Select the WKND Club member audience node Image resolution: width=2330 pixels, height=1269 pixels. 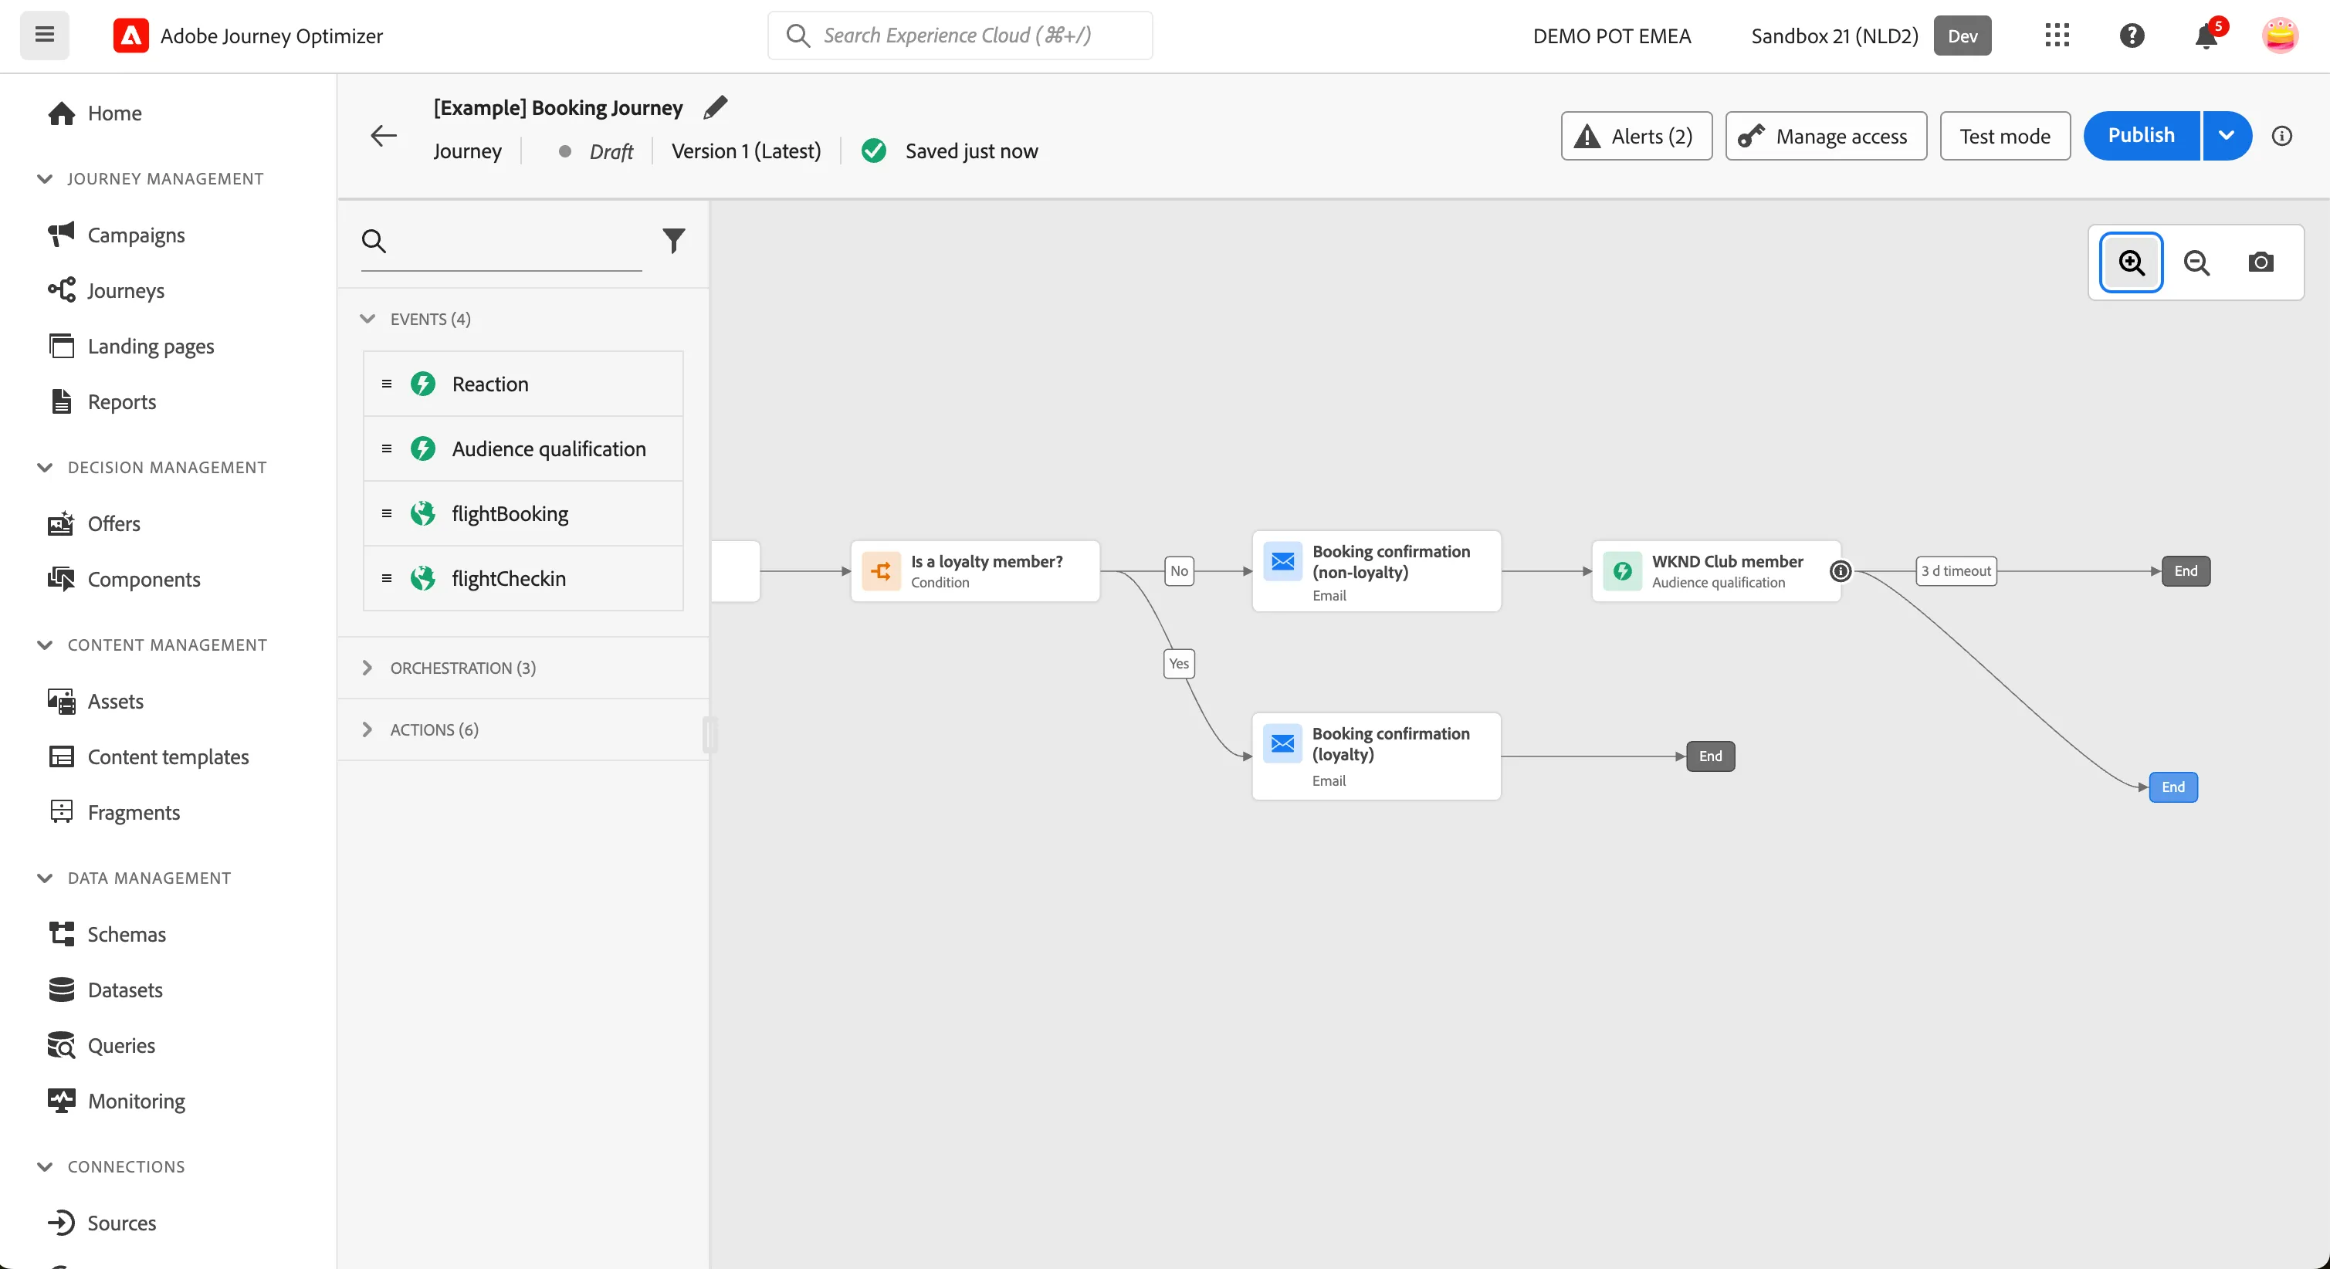pos(1715,570)
